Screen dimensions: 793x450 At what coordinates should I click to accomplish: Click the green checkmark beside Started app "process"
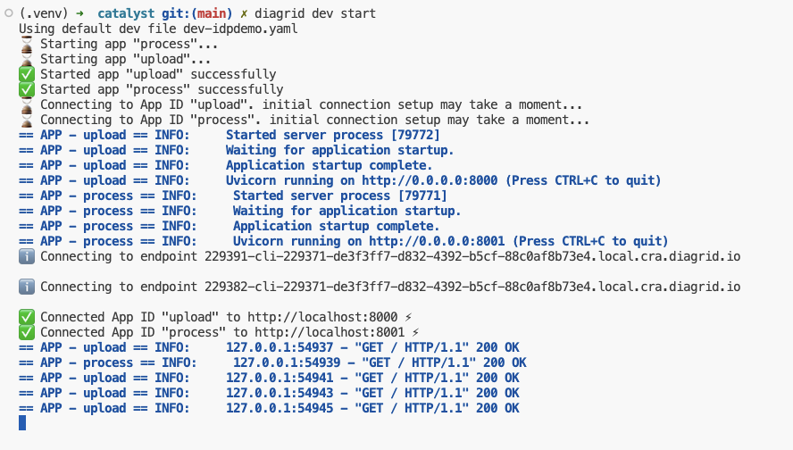click(26, 89)
